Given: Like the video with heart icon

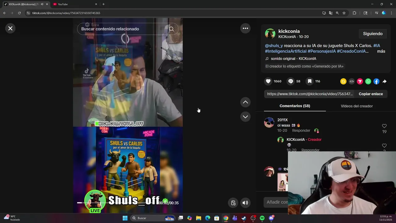Looking at the screenshot, I should pos(268,81).
